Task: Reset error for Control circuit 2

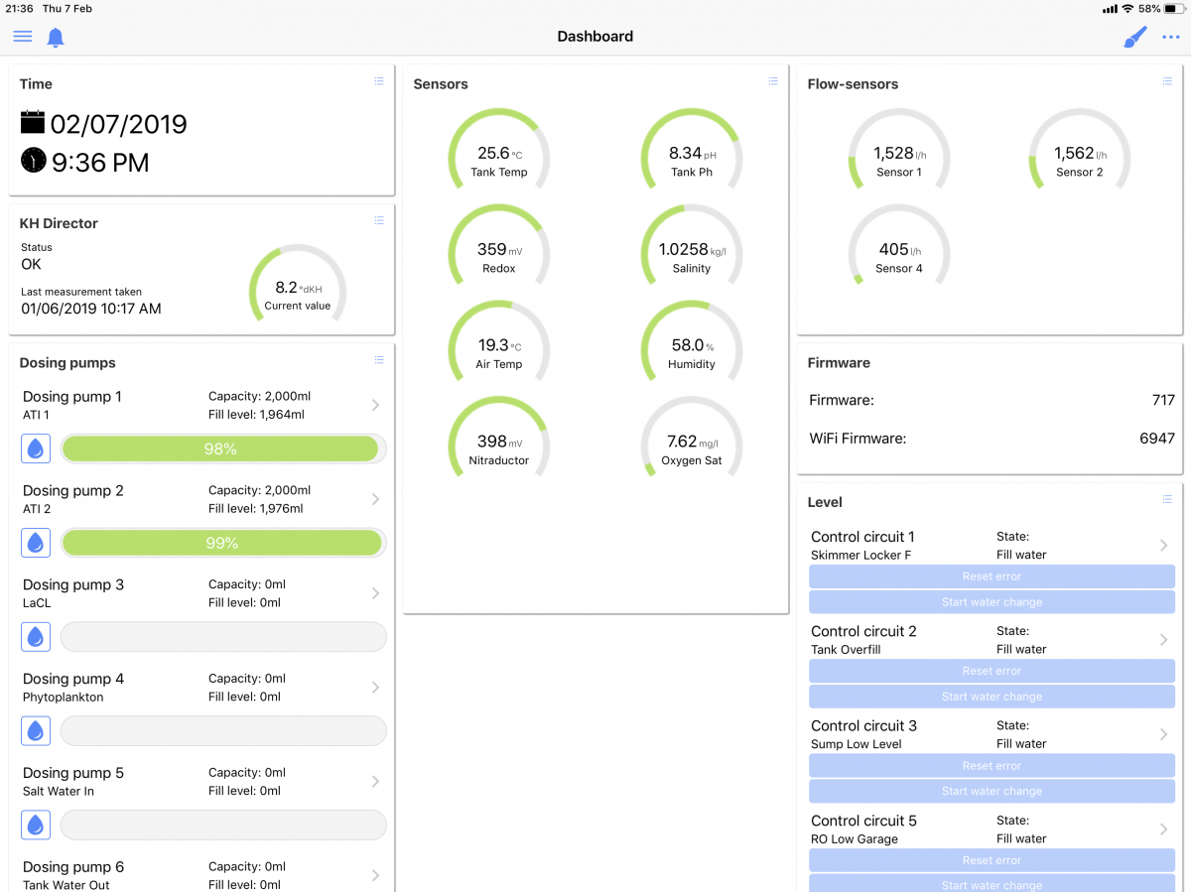Action: (992, 671)
